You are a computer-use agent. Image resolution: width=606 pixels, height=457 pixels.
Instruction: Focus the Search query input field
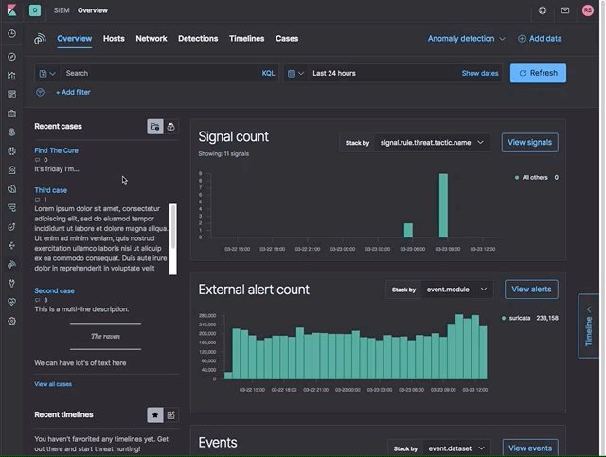pyautogui.click(x=160, y=73)
